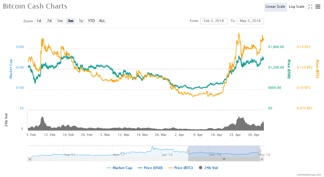Toggle fullscreen chart view icon
The height and width of the screenshot is (177, 324).
pyautogui.click(x=310, y=7)
